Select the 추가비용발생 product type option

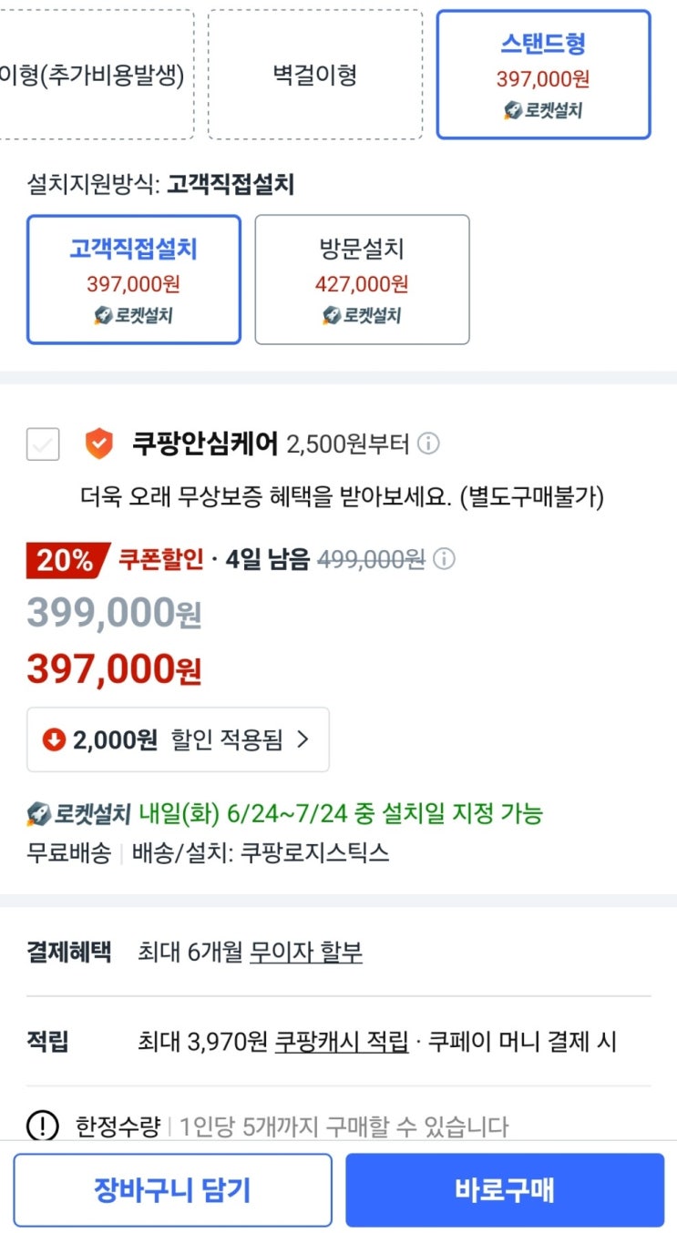pos(96,75)
